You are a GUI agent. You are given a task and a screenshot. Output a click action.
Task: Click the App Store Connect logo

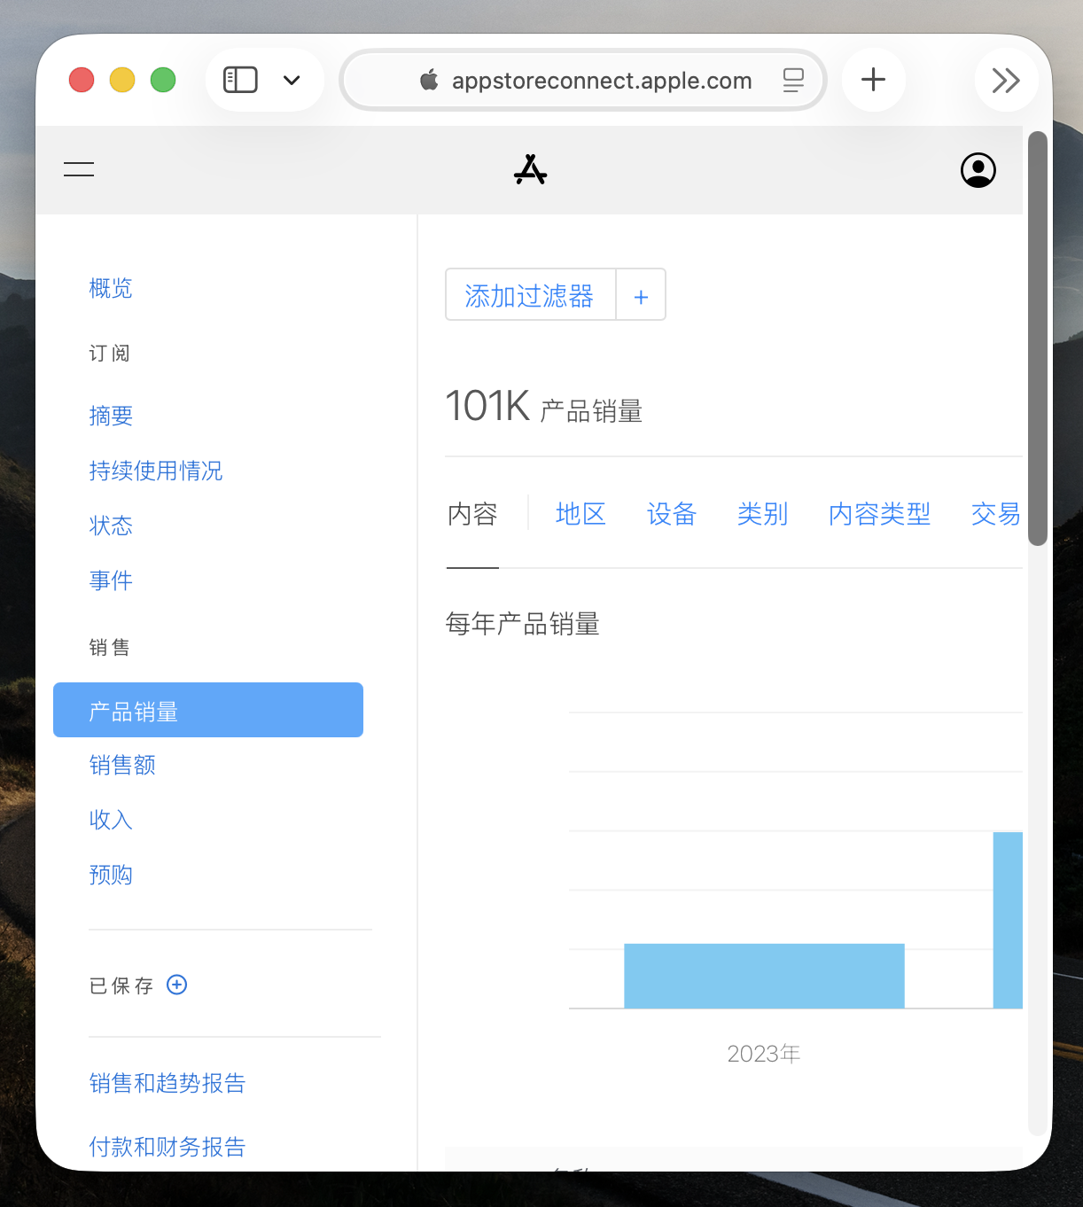pyautogui.click(x=530, y=169)
